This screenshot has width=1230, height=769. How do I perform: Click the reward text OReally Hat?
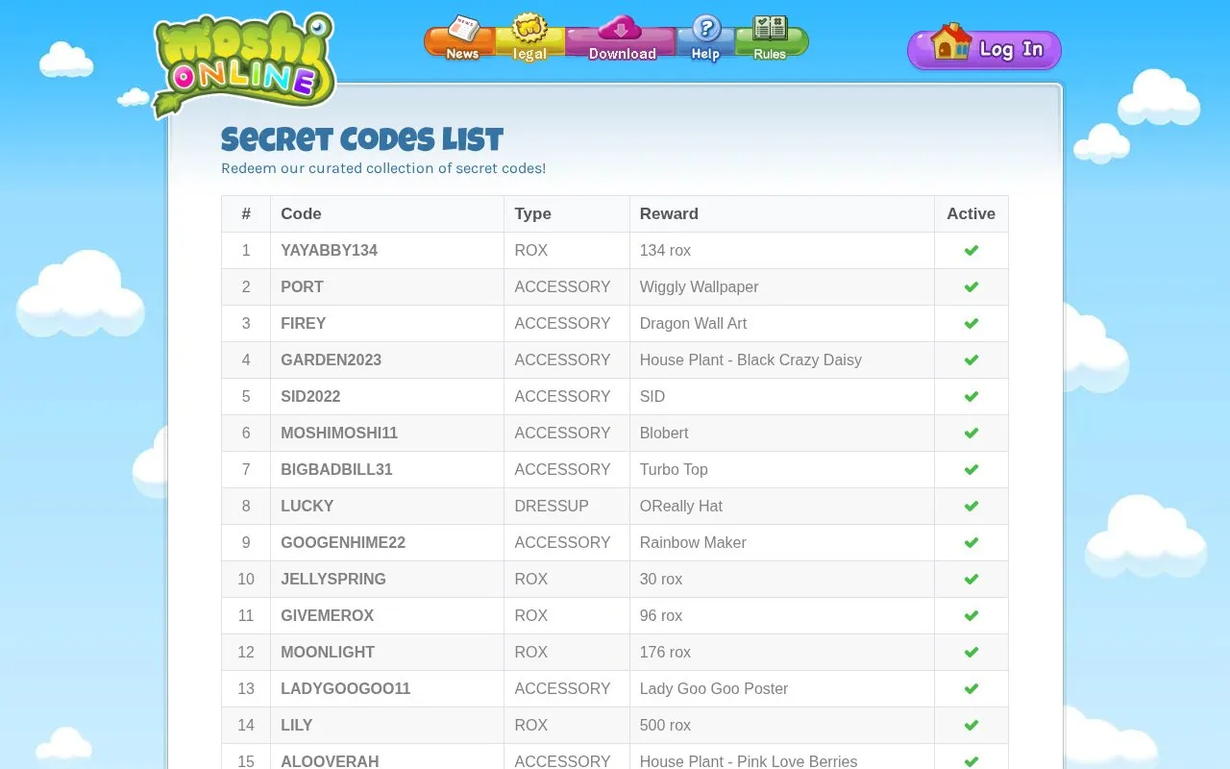coord(680,506)
